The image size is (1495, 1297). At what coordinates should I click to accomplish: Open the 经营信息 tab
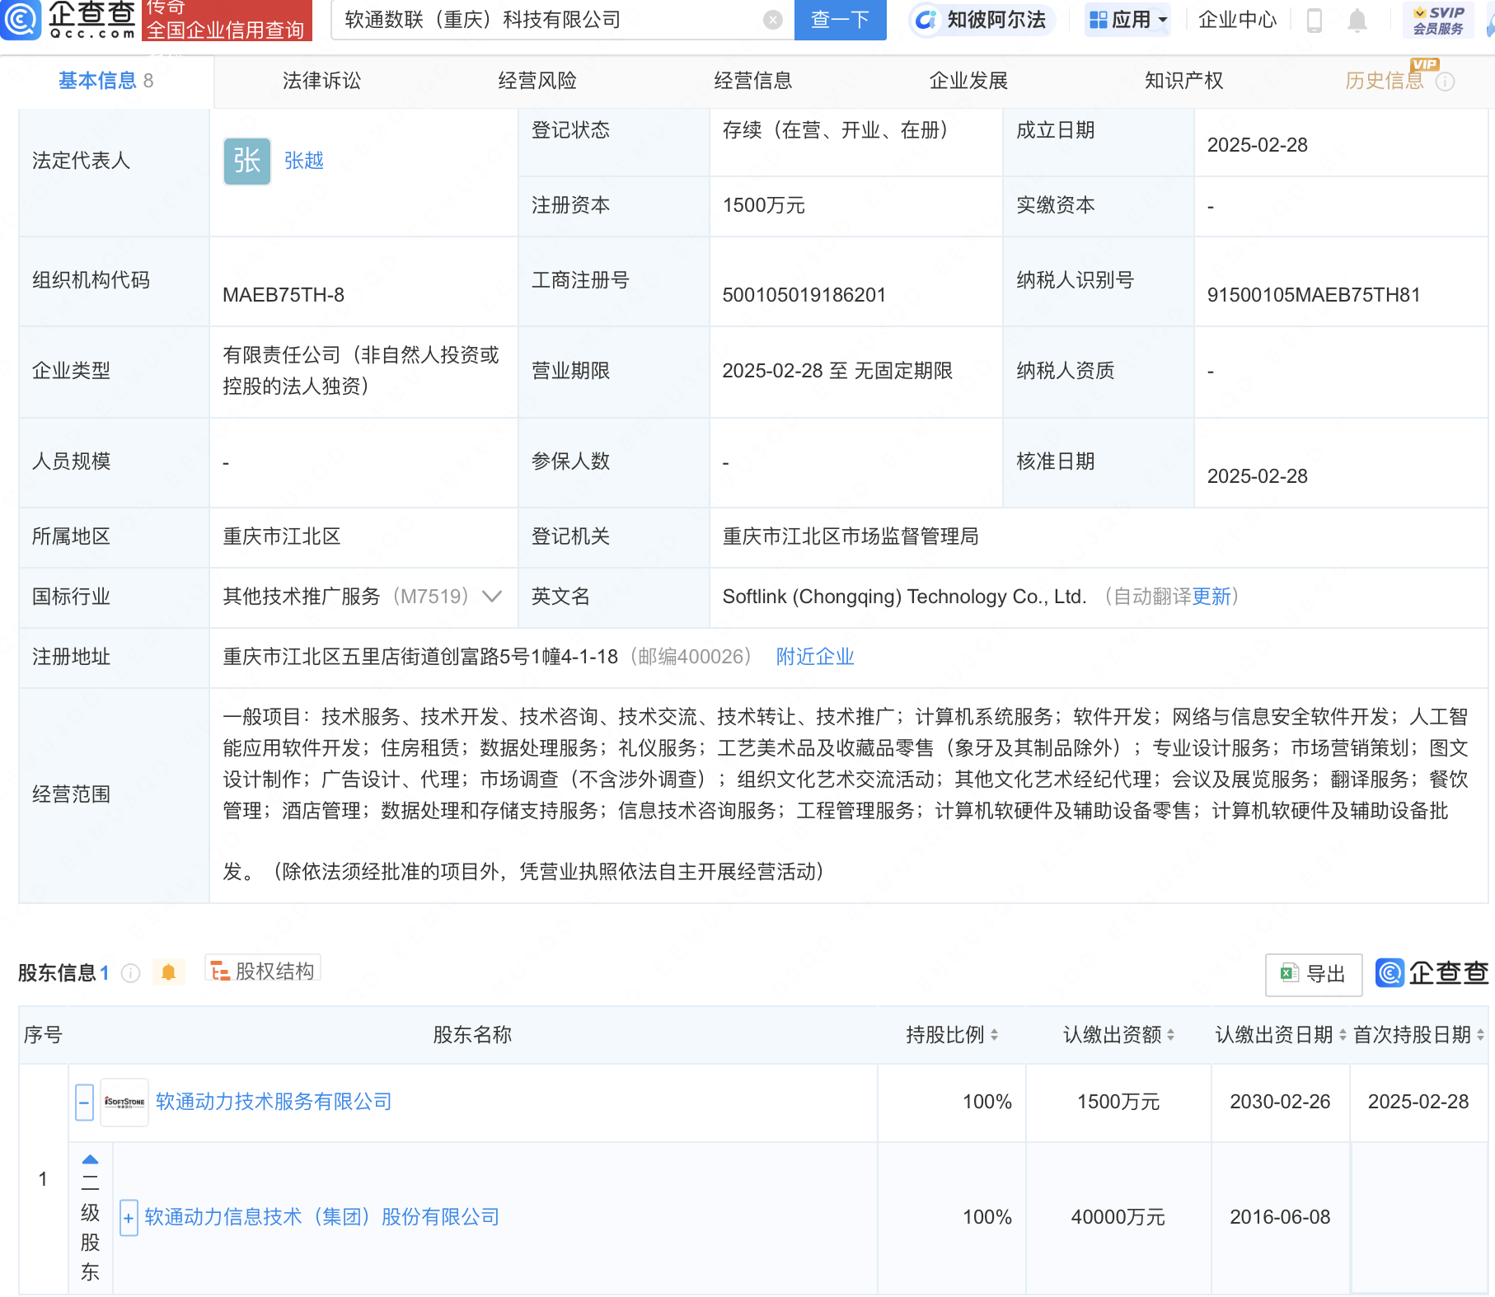point(753,80)
